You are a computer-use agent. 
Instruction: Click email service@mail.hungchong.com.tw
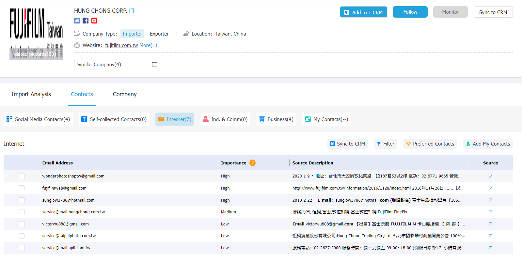pos(73,212)
